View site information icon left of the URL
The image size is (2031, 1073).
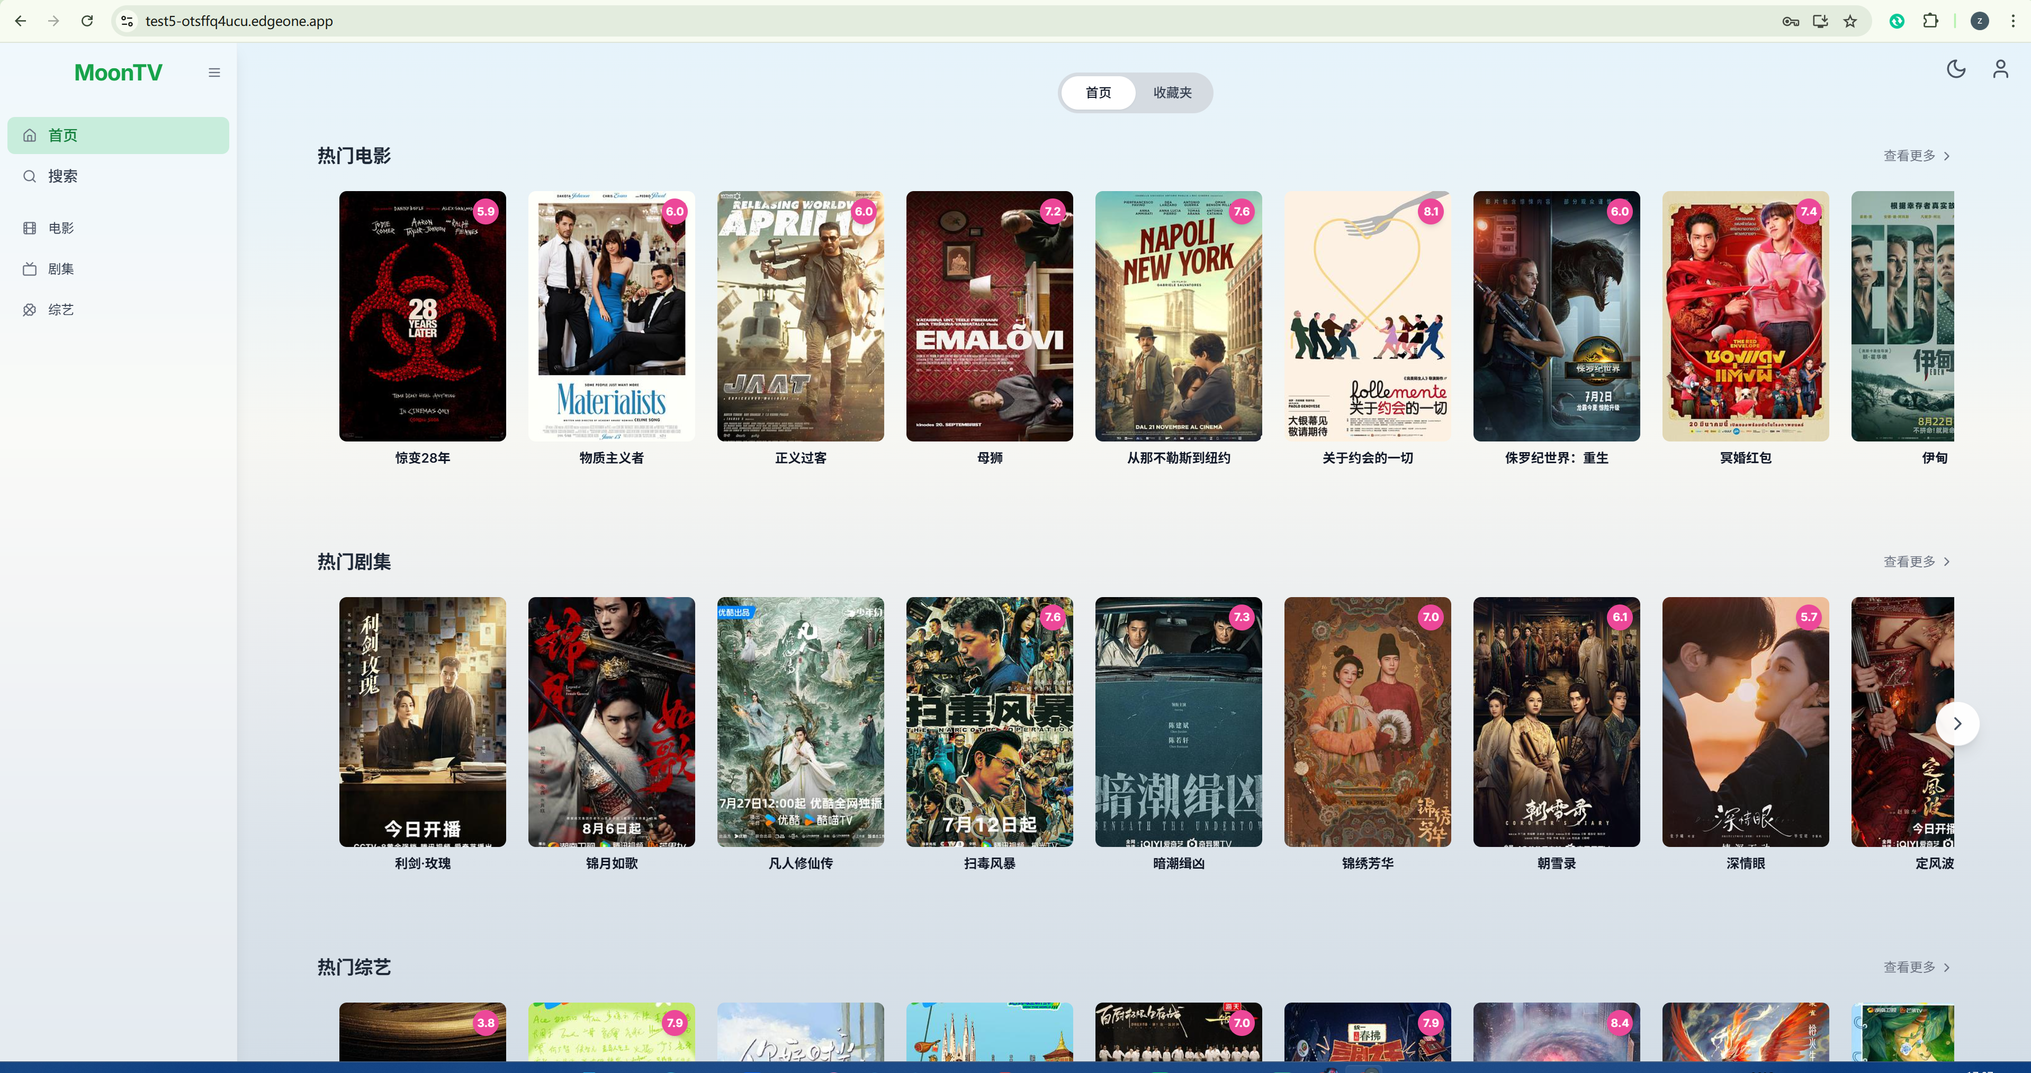[x=127, y=21]
